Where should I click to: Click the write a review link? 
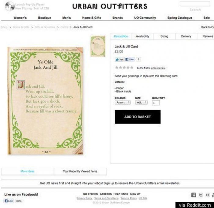(x=158, y=68)
